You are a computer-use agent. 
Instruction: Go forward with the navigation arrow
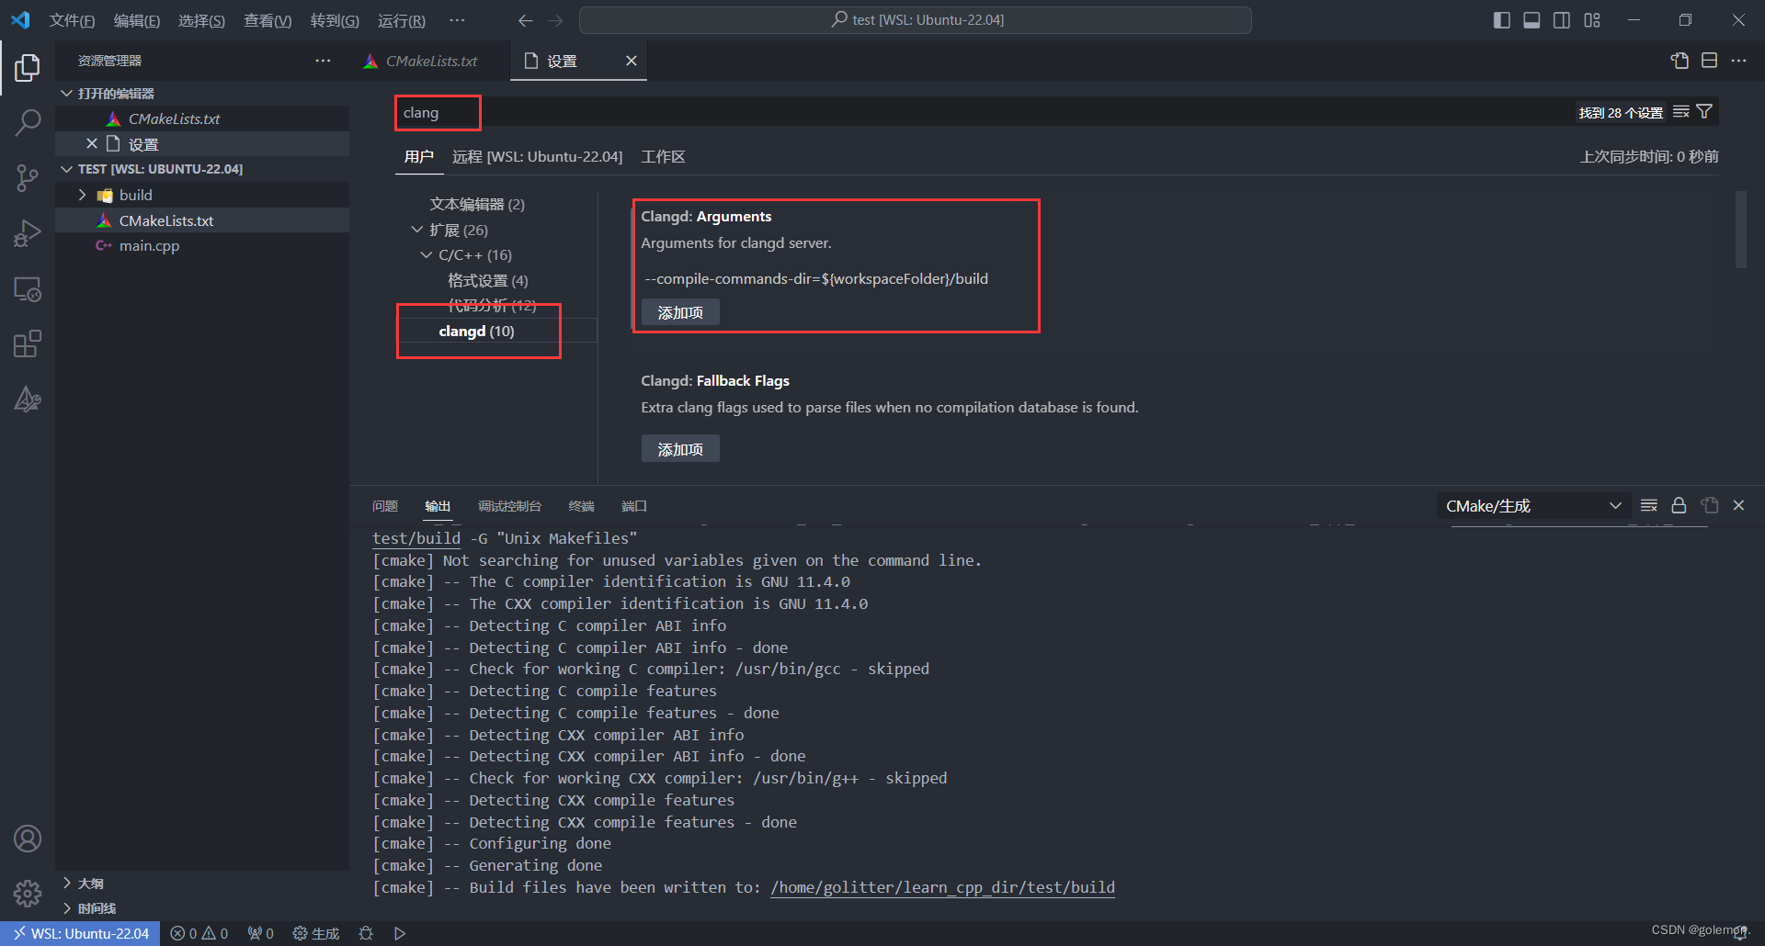pyautogui.click(x=555, y=20)
